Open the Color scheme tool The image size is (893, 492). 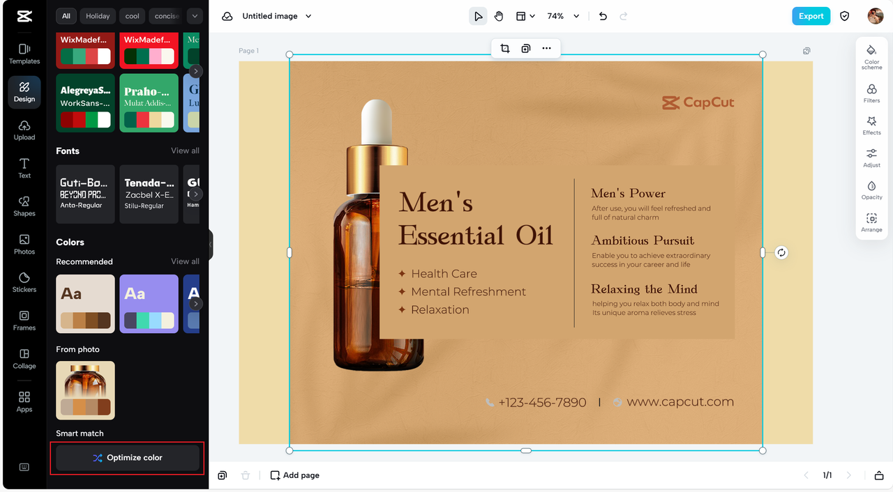tap(872, 56)
